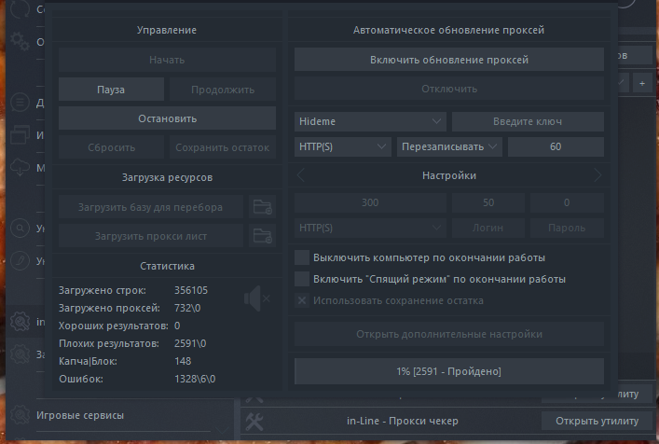Click the gear-wrench icon next to 'За' row
The image size is (659, 444).
pos(20,354)
